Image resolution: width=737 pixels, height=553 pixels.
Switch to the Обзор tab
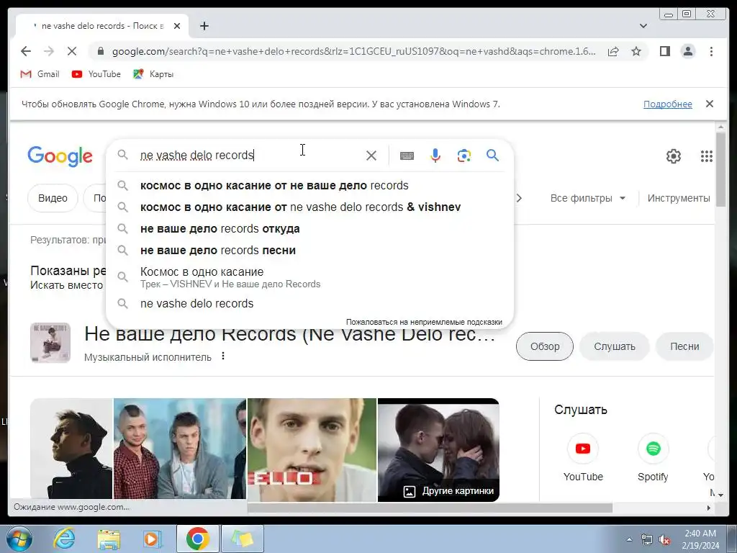(545, 346)
